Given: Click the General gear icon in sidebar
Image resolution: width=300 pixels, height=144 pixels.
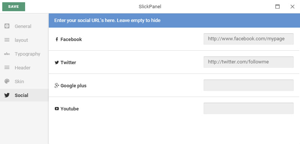Looking at the screenshot, I should click(7, 26).
